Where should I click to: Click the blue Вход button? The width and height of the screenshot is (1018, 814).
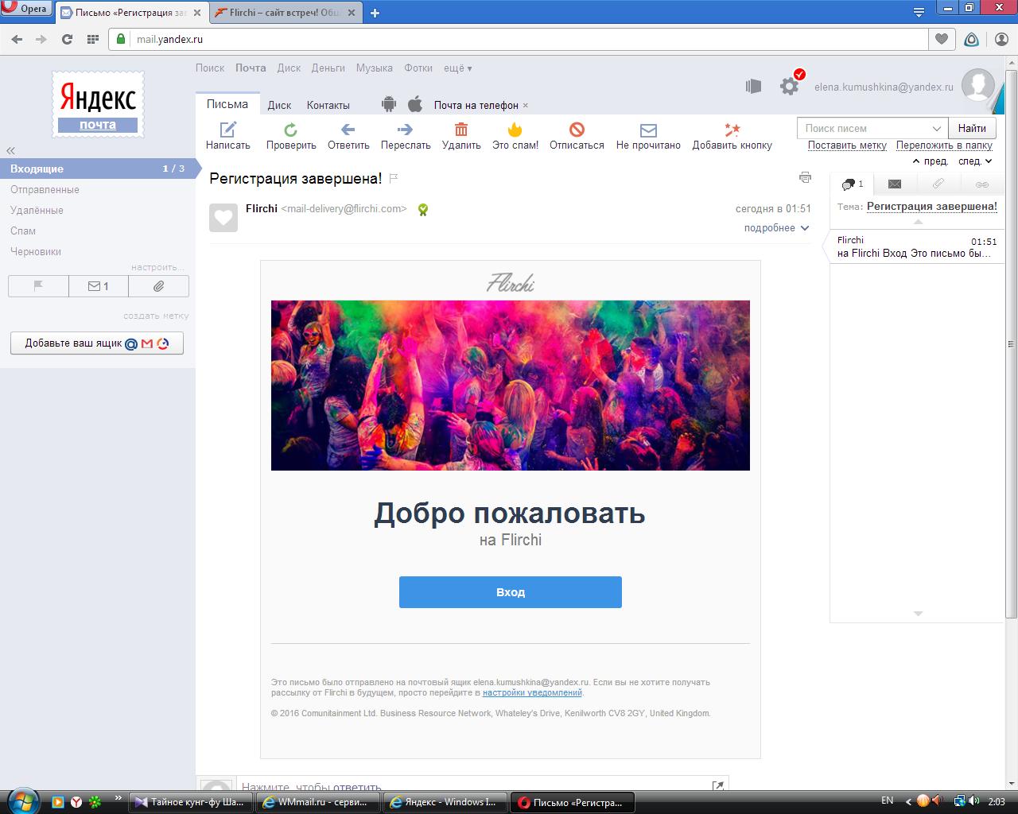coord(511,592)
